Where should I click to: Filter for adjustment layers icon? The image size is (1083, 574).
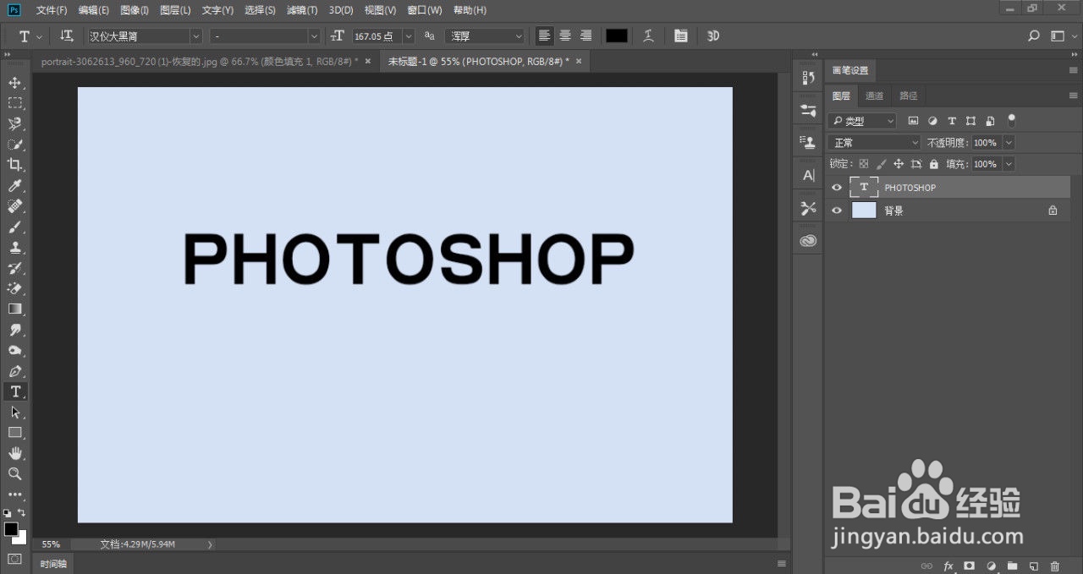932,121
